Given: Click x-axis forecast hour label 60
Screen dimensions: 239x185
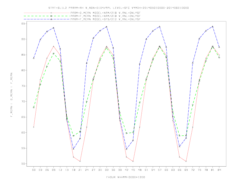Looking at the screenshot, I should coord(166,170).
